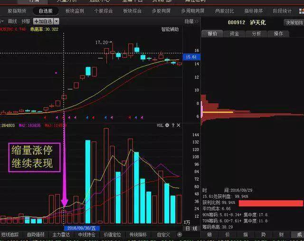Expand dropdown arrow next to 加自选
The image size is (304, 241).
pyautogui.click(x=57, y=21)
